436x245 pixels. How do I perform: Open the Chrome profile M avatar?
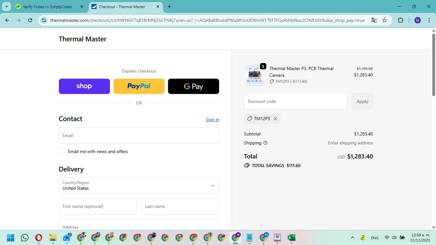click(x=418, y=20)
